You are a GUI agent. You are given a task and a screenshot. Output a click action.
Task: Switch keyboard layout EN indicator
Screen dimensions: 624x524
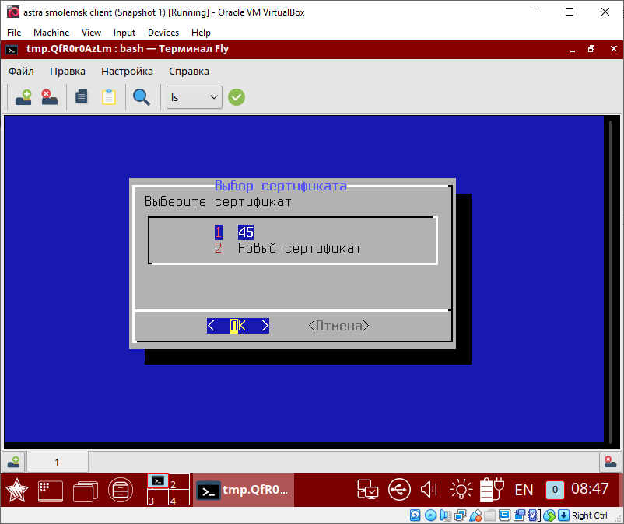click(x=524, y=491)
